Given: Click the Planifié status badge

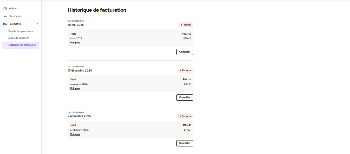Looking at the screenshot, I should pyautogui.click(x=186, y=25).
